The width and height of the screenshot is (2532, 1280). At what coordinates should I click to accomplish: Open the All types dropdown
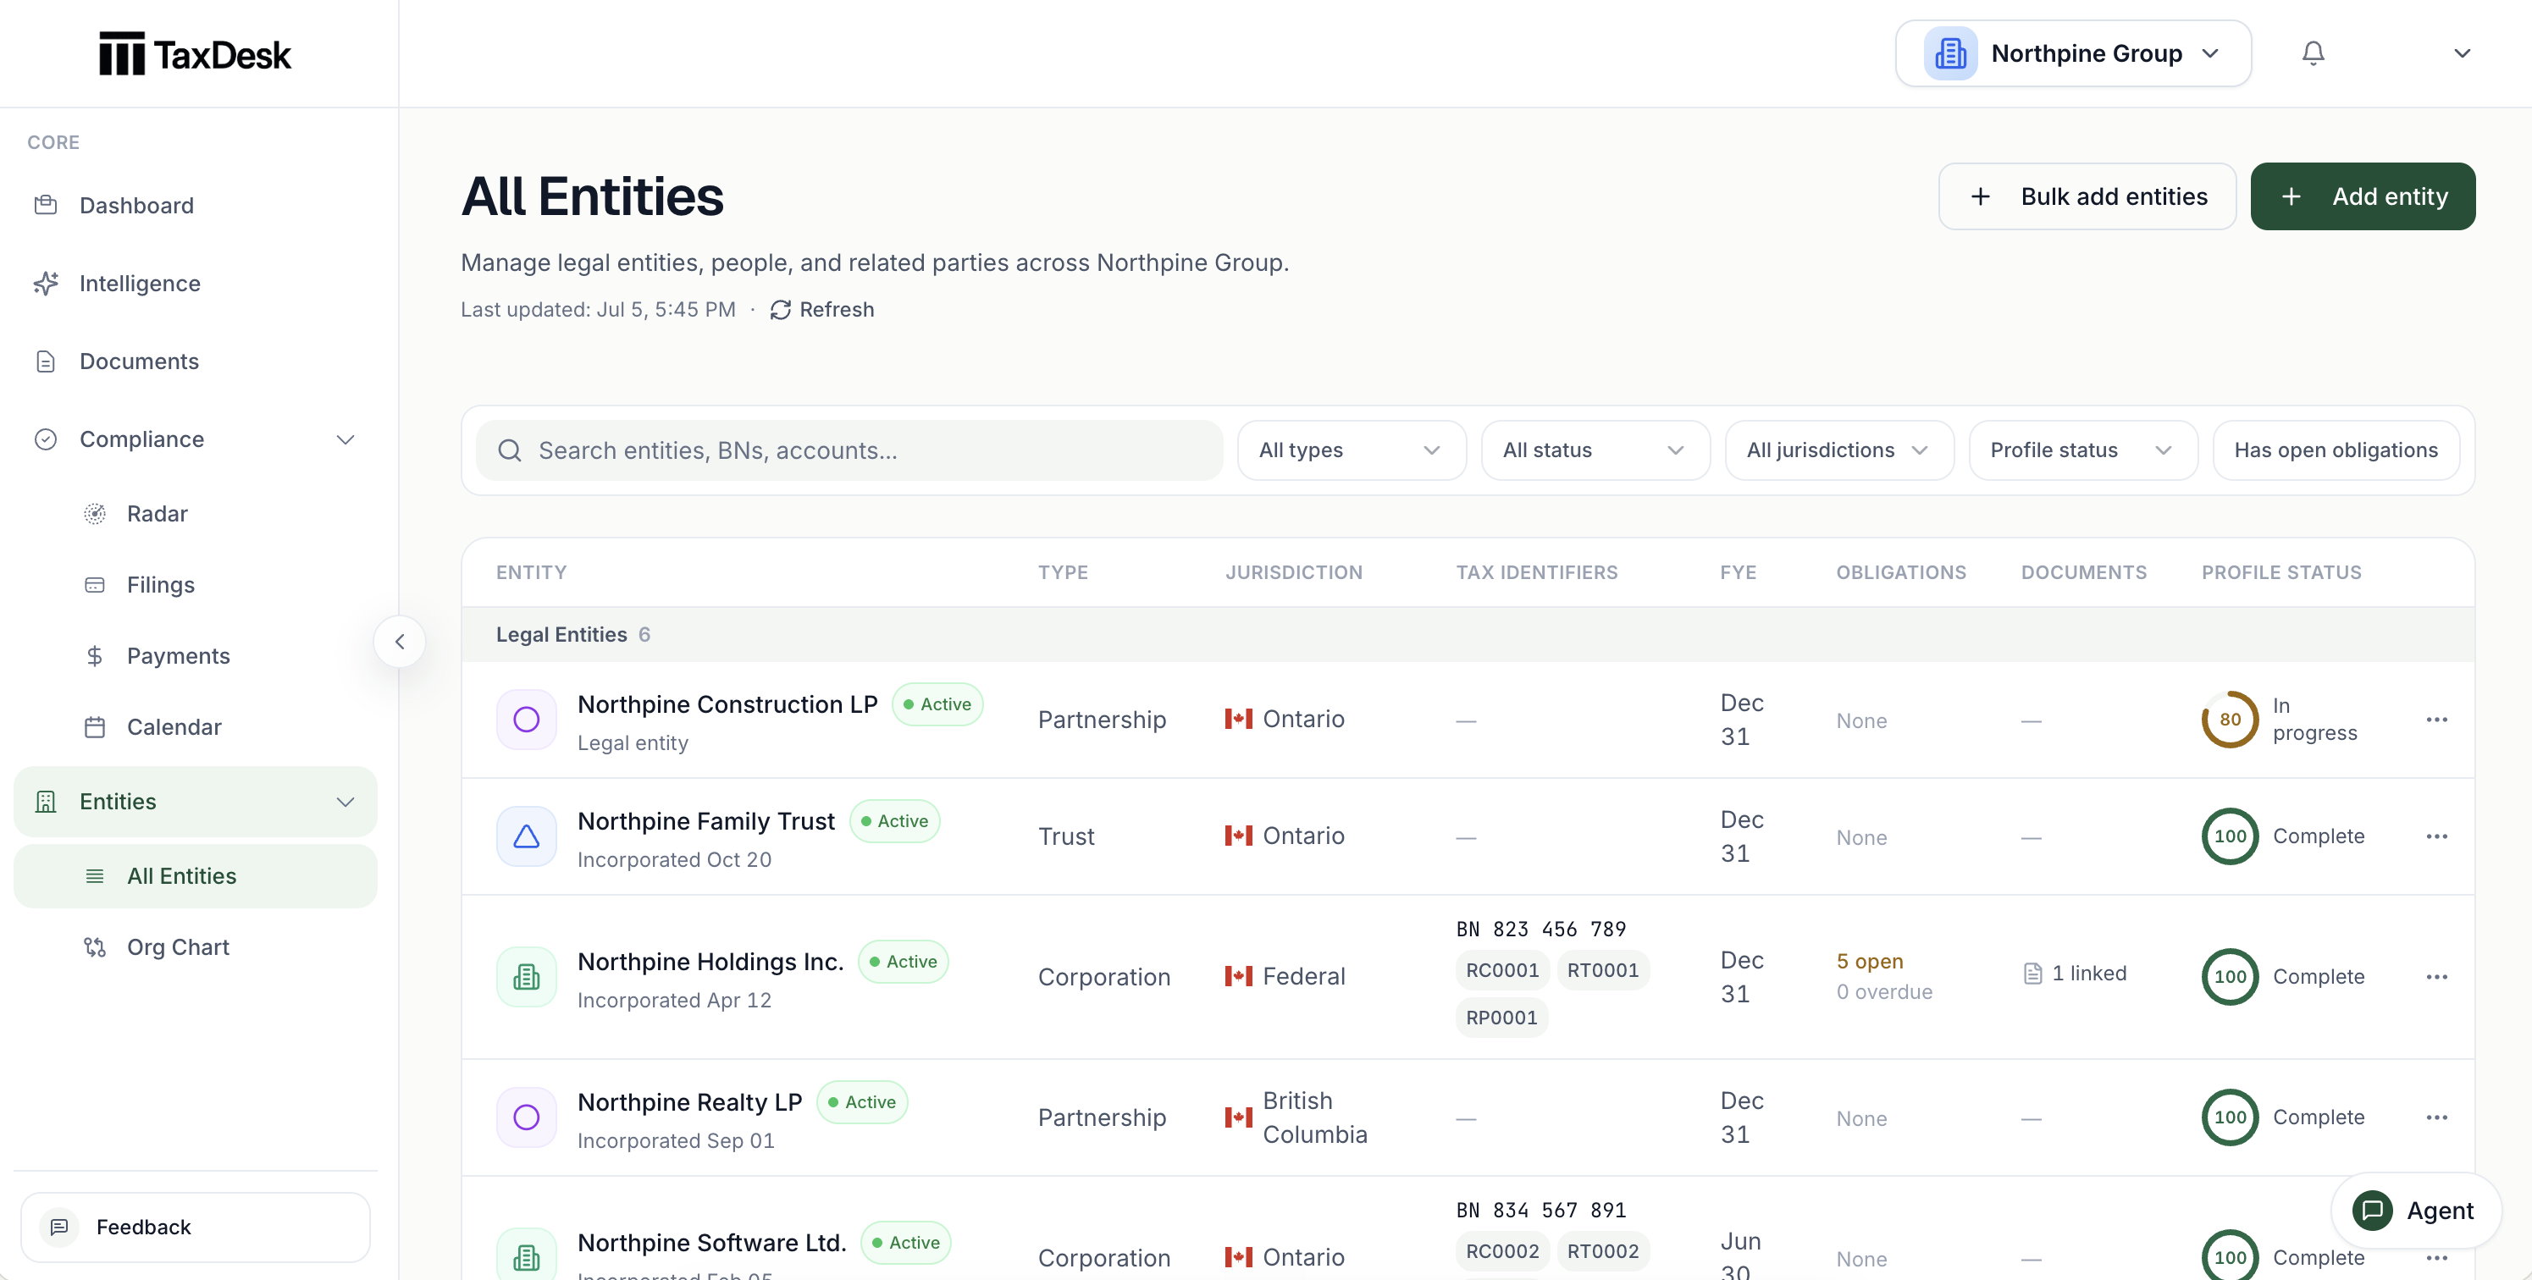coord(1351,450)
